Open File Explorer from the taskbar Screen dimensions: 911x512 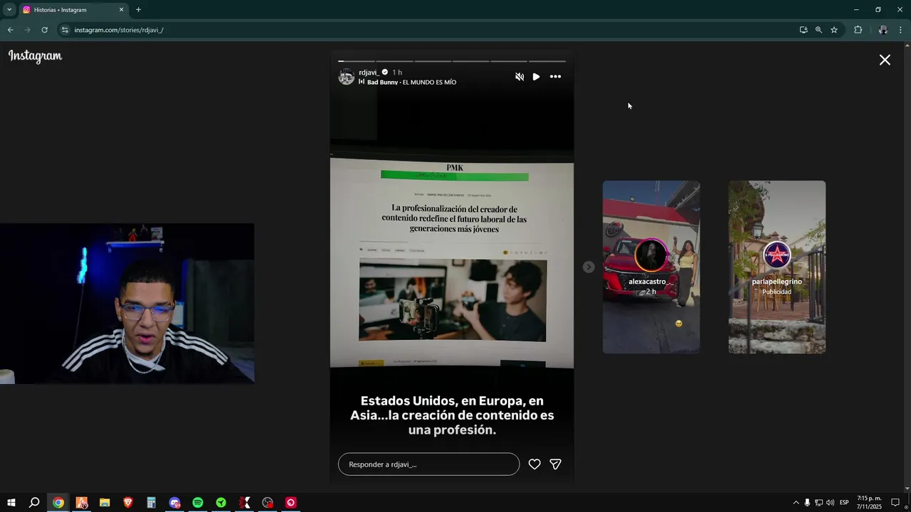point(105,503)
